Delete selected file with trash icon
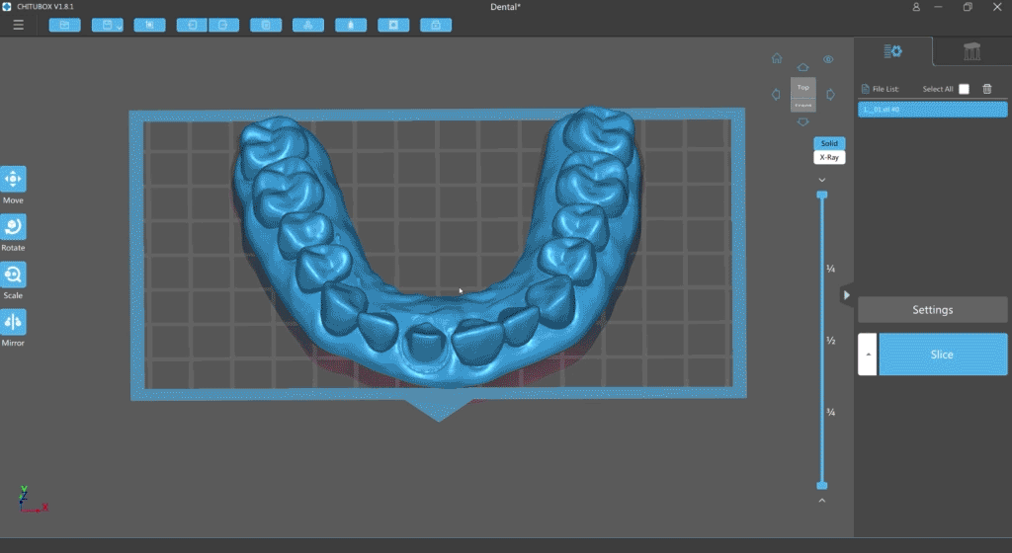Viewport: 1012px width, 553px height. click(987, 89)
